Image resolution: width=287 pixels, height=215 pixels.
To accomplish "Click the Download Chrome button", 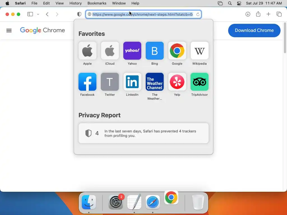I will coord(254,30).
